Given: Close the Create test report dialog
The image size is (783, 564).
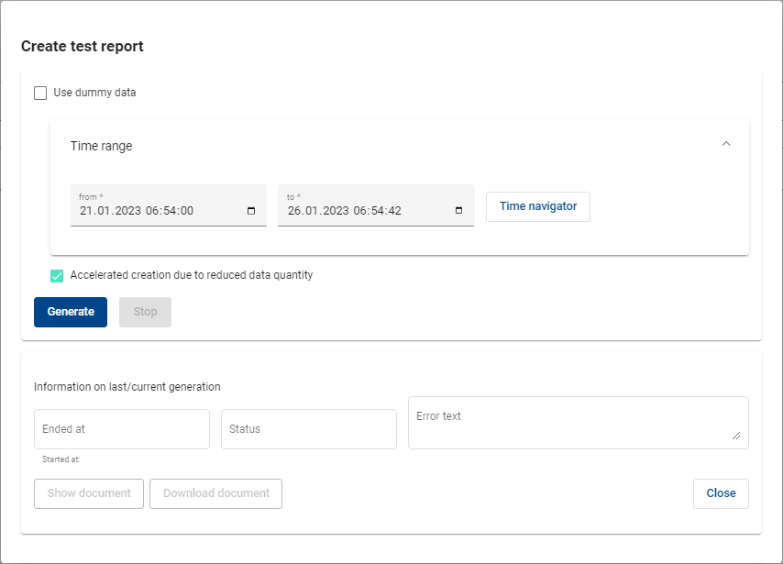Looking at the screenshot, I should point(721,493).
